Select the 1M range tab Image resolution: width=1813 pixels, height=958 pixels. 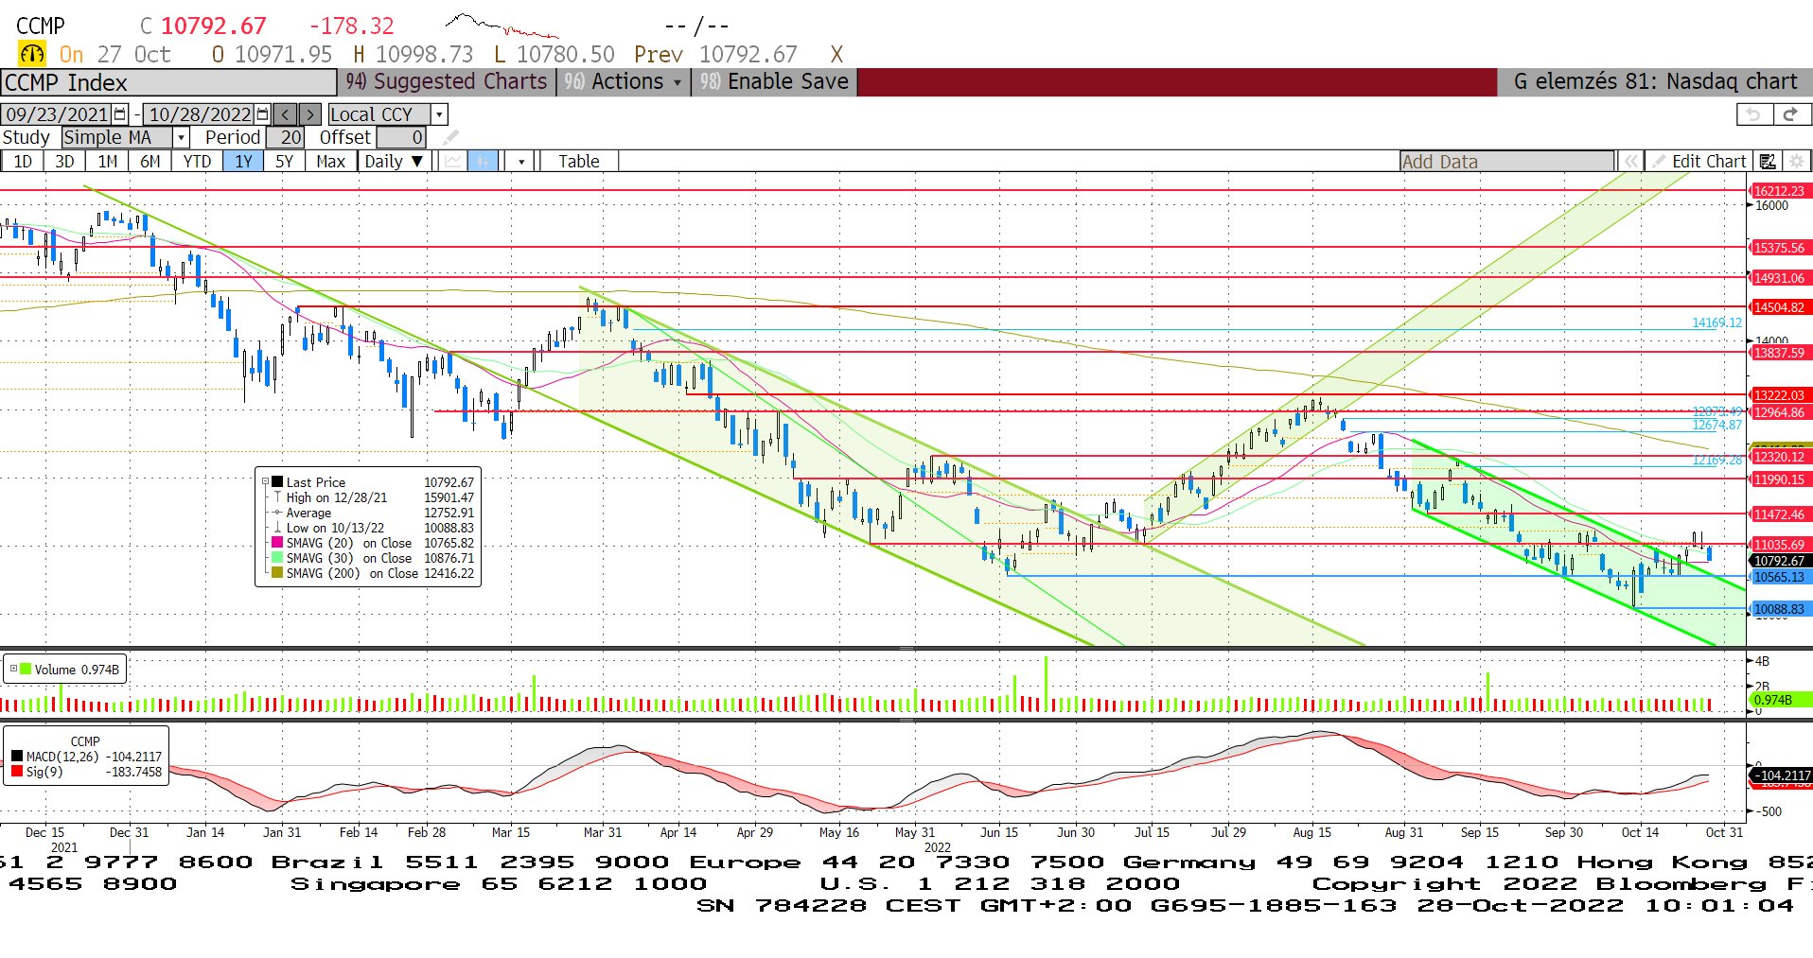pyautogui.click(x=108, y=161)
